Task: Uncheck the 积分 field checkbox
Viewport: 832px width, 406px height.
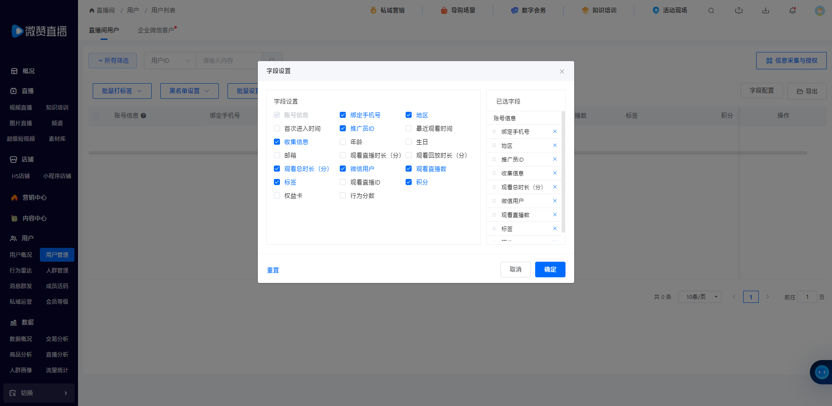Action: click(409, 182)
